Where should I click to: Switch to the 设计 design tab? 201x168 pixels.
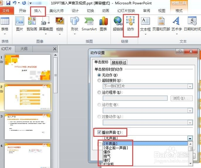point(75,11)
